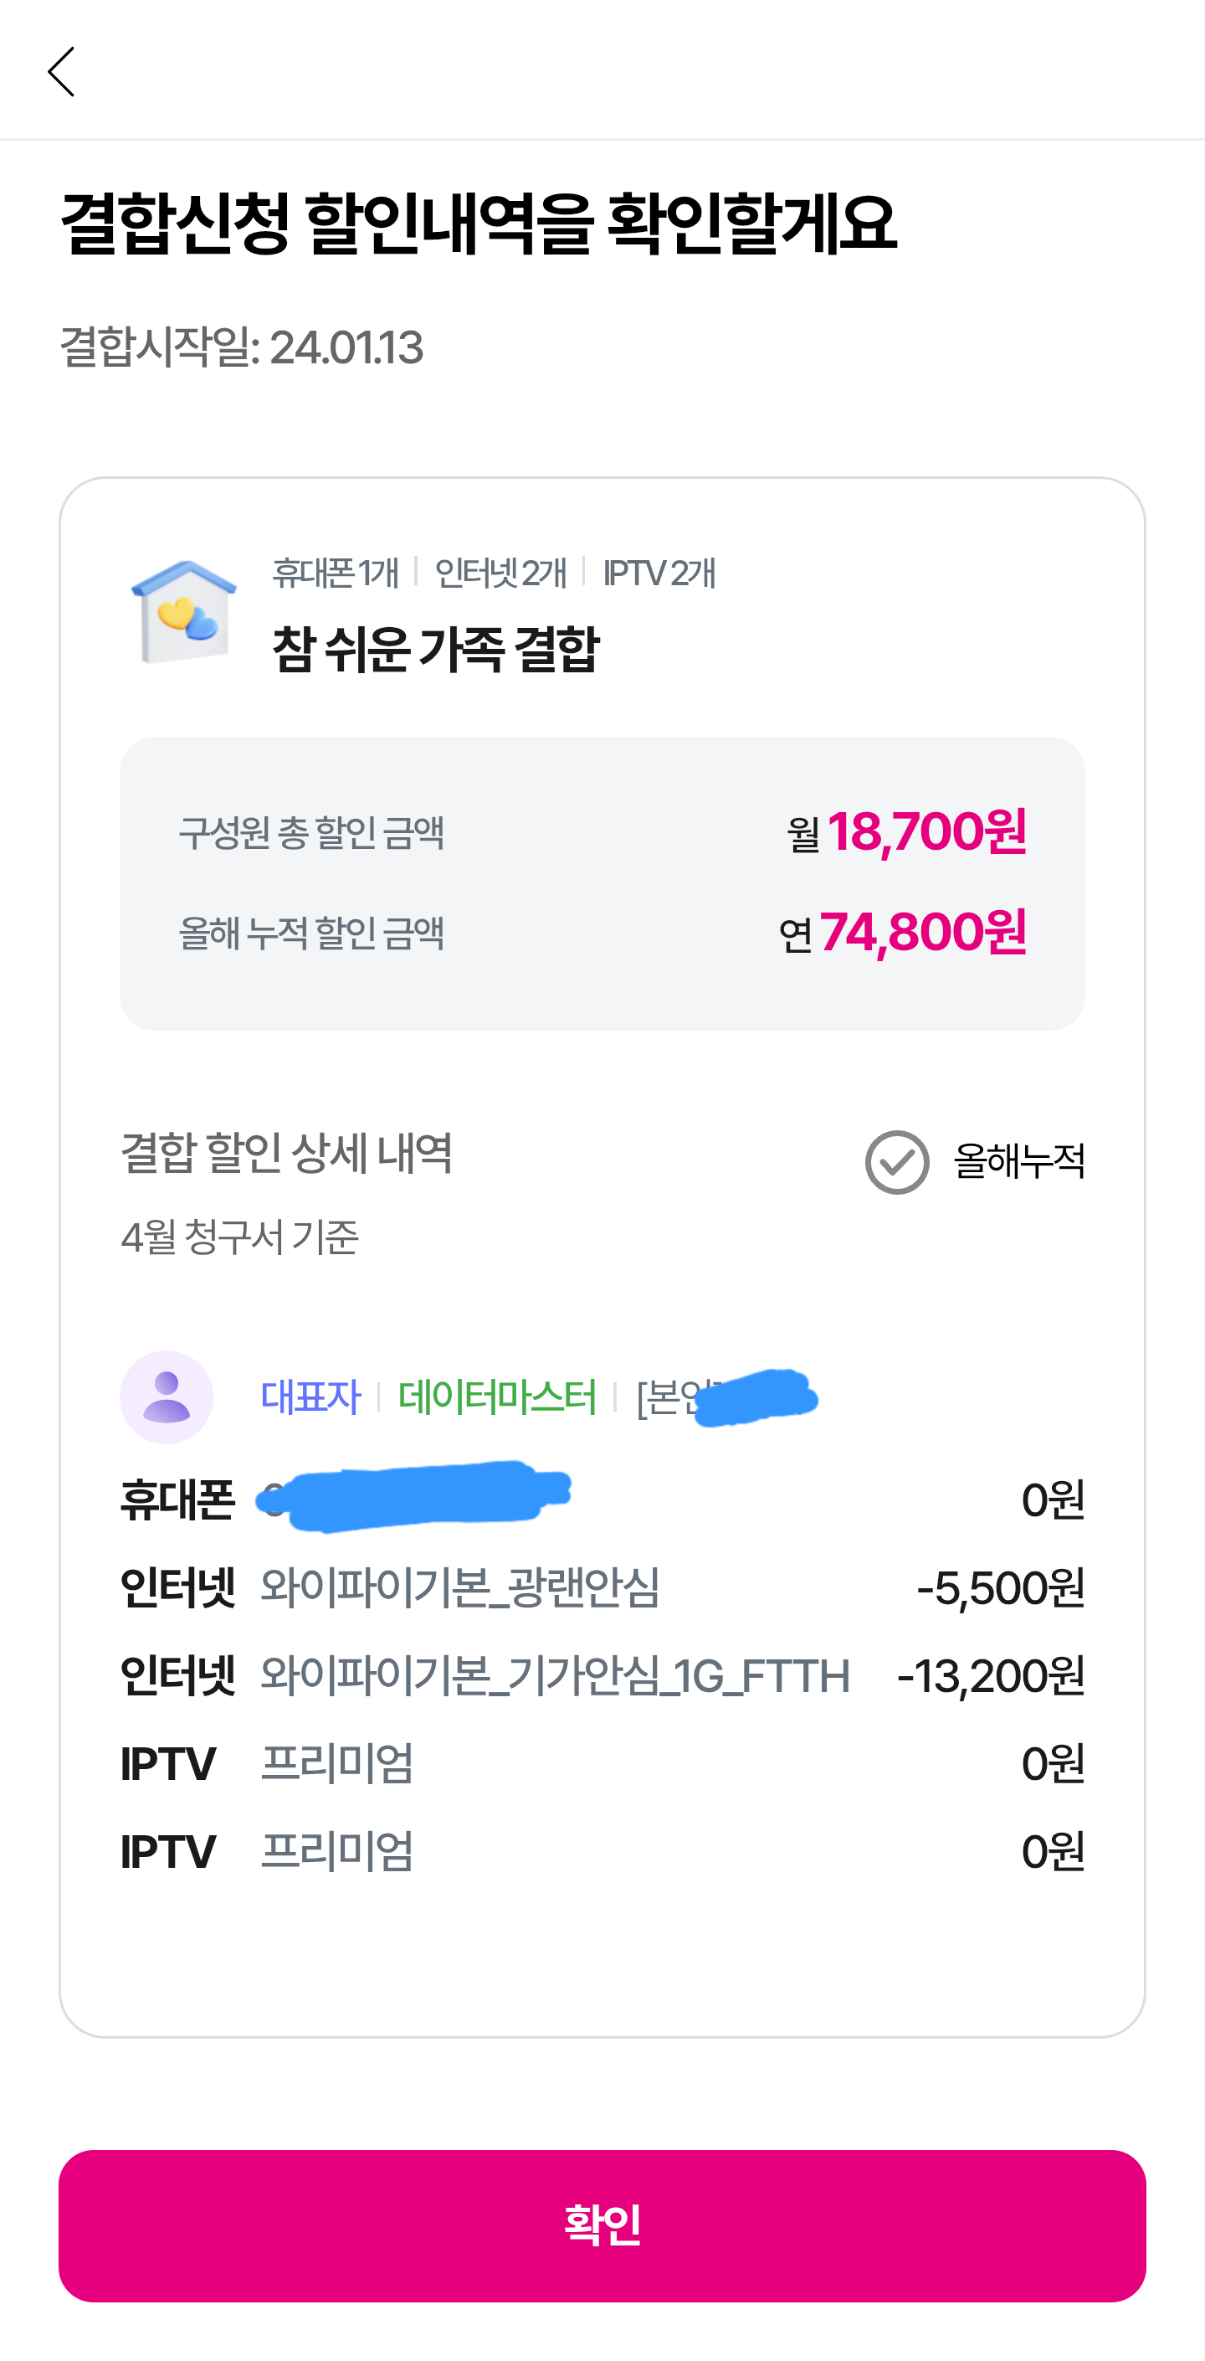Tap the IPTV 2개 count label
The width and height of the screenshot is (1205, 2361).
coord(659,573)
